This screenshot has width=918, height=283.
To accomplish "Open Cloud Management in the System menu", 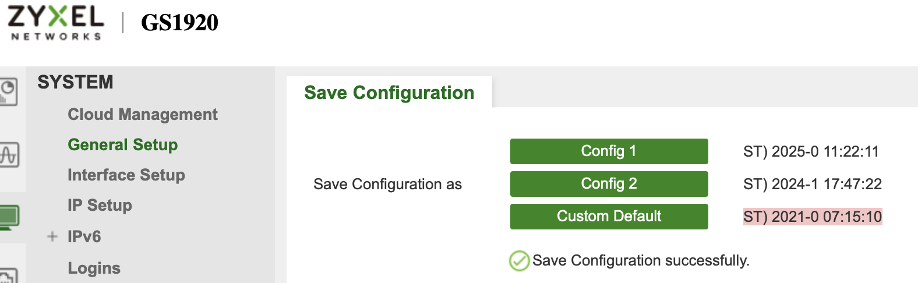I will point(142,114).
